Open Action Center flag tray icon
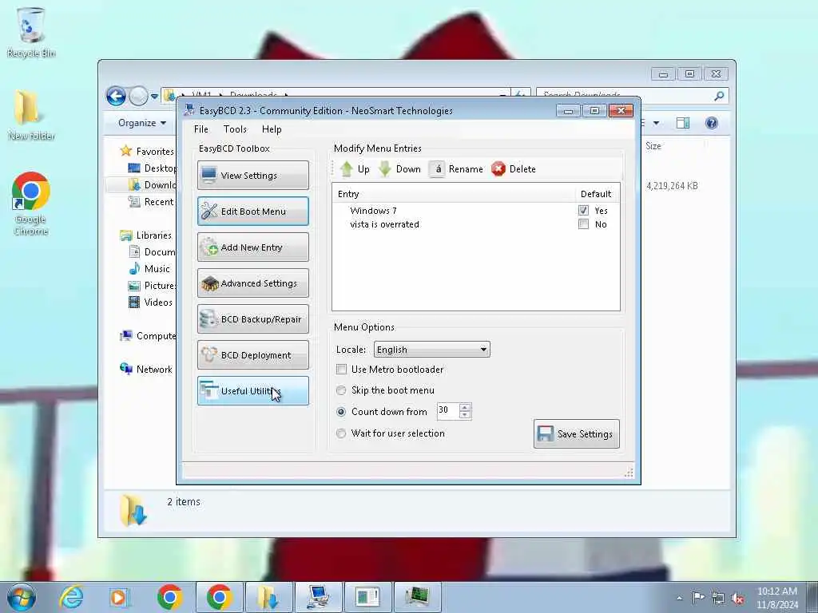The height and width of the screenshot is (613, 818). 698,597
